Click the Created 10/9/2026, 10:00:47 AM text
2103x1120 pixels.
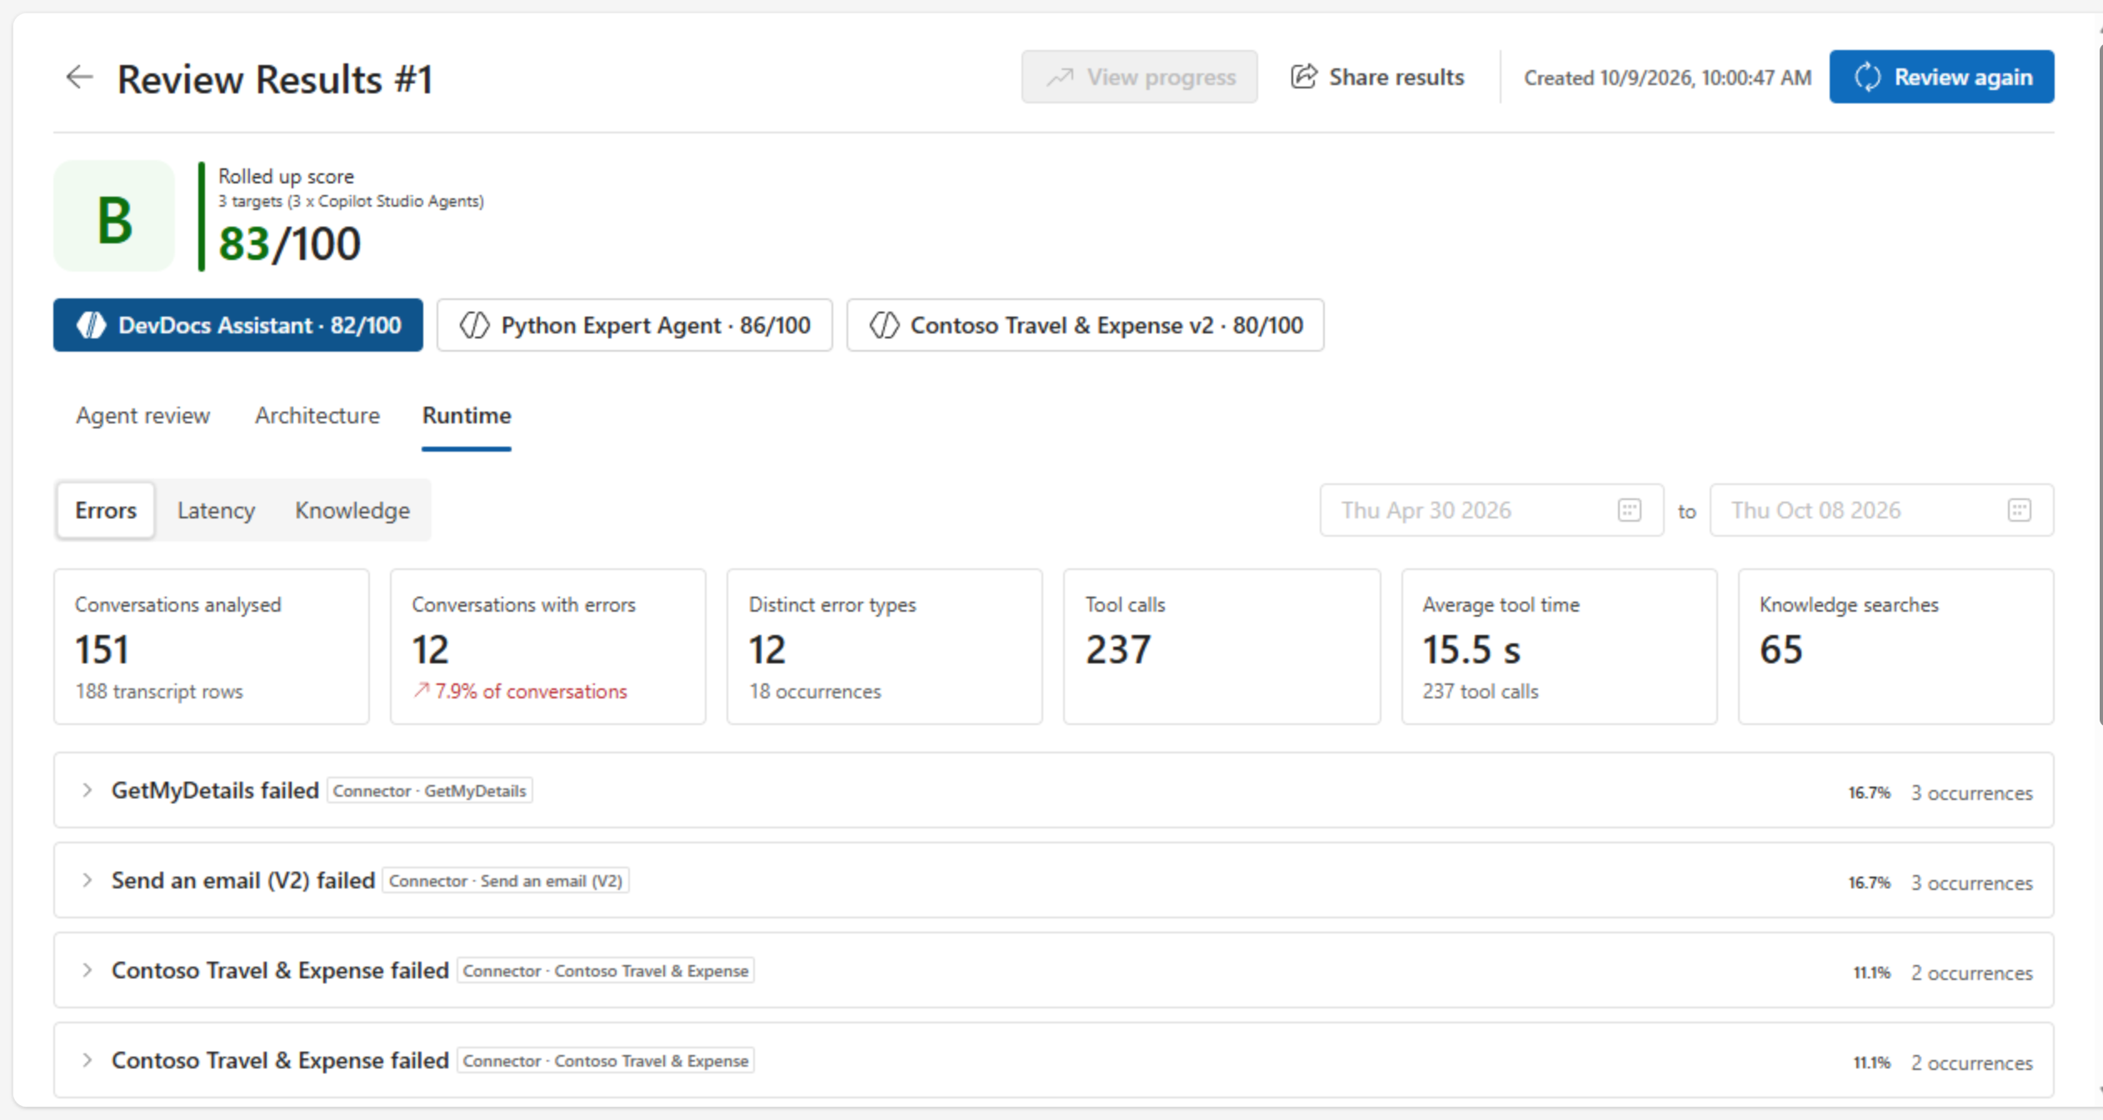1667,77
